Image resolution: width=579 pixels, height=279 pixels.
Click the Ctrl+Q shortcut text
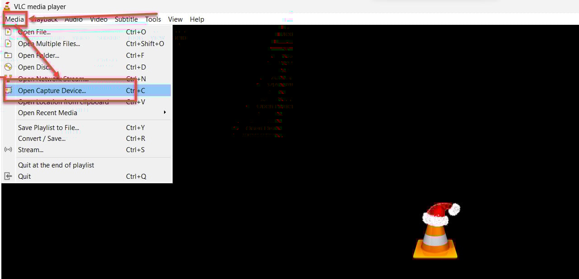pyautogui.click(x=136, y=177)
